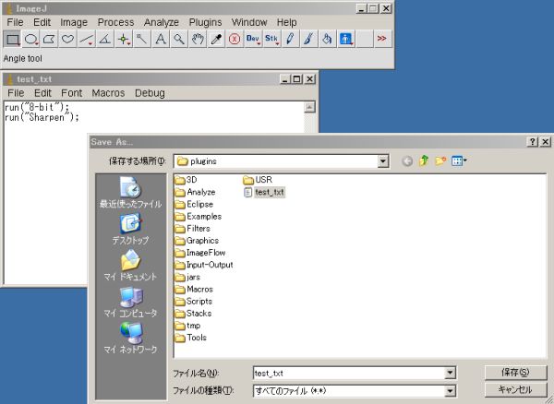Select the Input-Output folder

coord(204,265)
